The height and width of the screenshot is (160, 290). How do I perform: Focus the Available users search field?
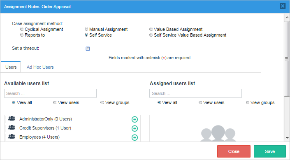pyautogui.click(x=50, y=93)
